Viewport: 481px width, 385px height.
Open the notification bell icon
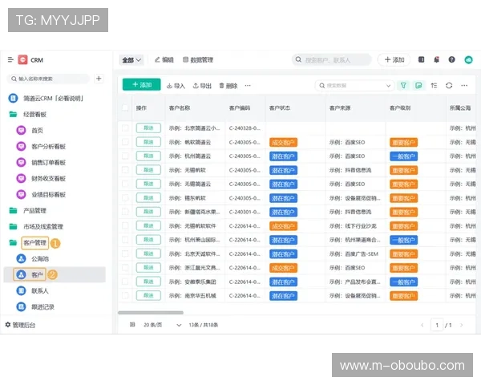click(436, 59)
